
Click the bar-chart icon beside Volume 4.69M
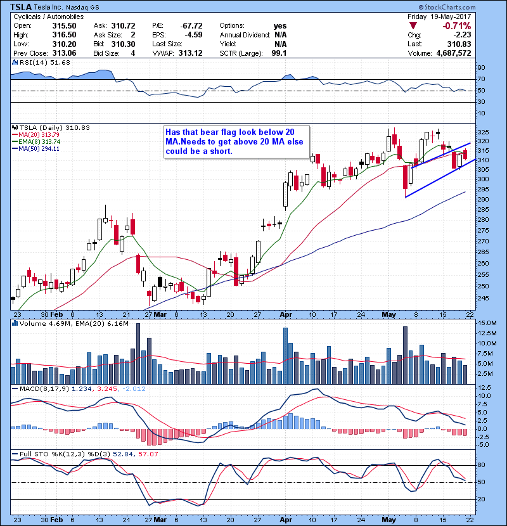[x=15, y=324]
